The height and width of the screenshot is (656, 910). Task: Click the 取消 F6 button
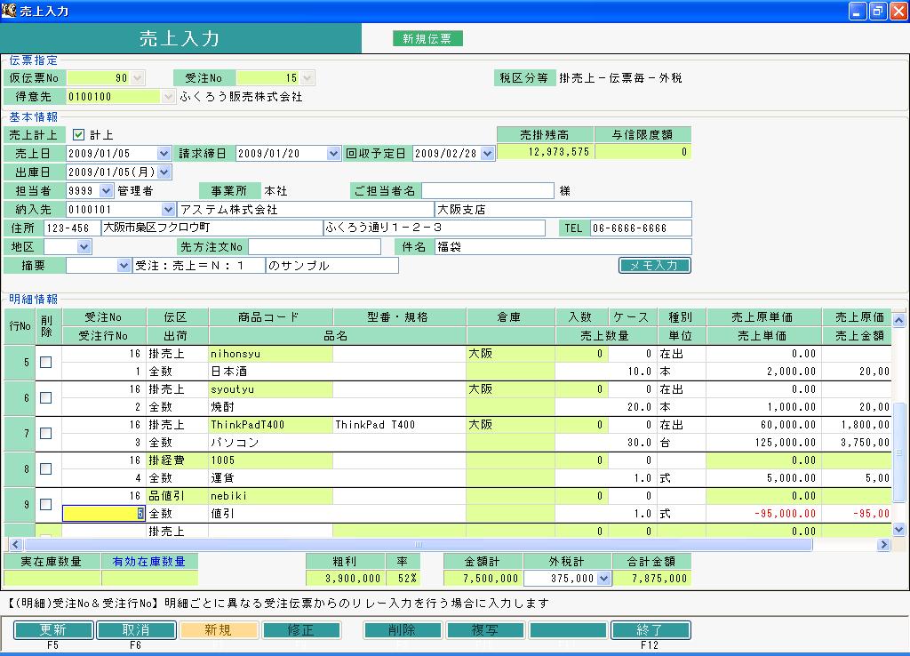136,630
